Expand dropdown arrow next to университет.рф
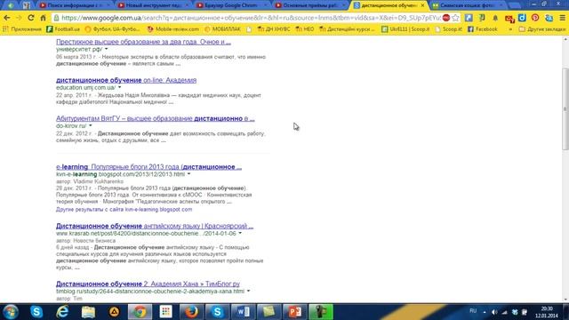Screen dimensions: 569x320 (x=107, y=49)
